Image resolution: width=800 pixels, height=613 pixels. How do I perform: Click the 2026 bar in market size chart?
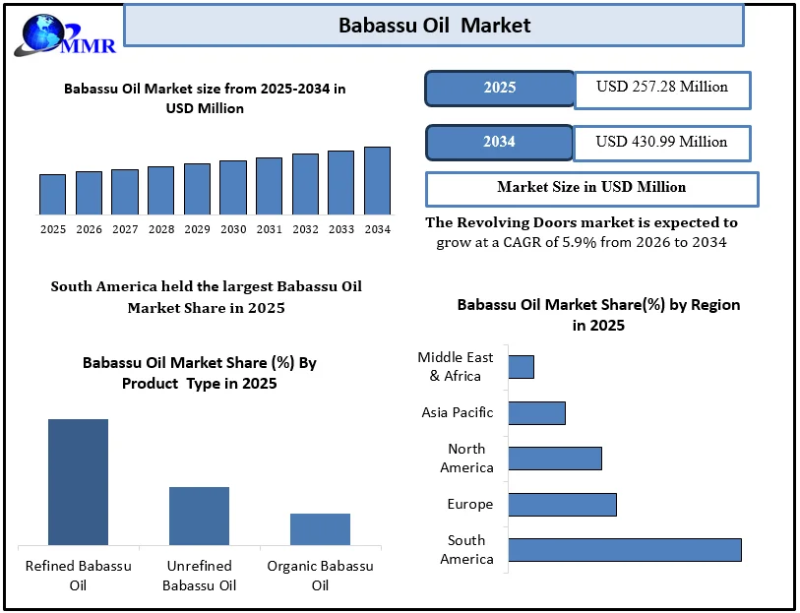pos(89,193)
